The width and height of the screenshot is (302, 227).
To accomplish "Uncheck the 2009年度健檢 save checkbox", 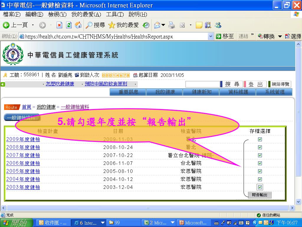I will coord(260,140).
